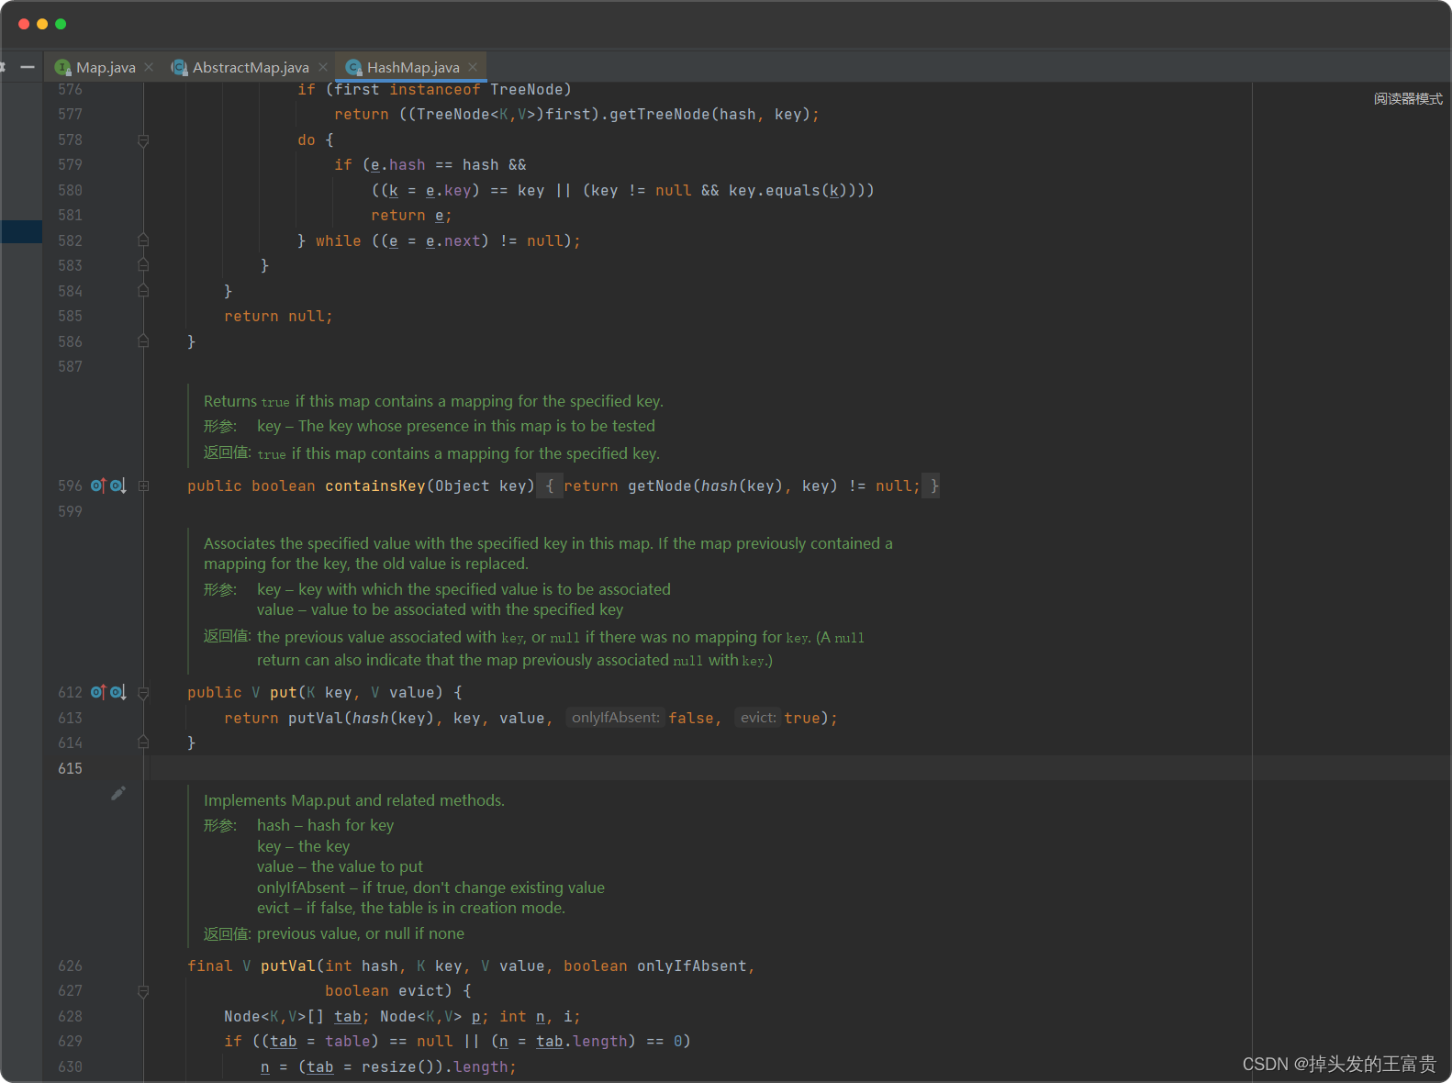This screenshot has width=1452, height=1083.
Task: Click 'onlyIfAbsent – if true' doc parameter line
Action: click(x=430, y=888)
